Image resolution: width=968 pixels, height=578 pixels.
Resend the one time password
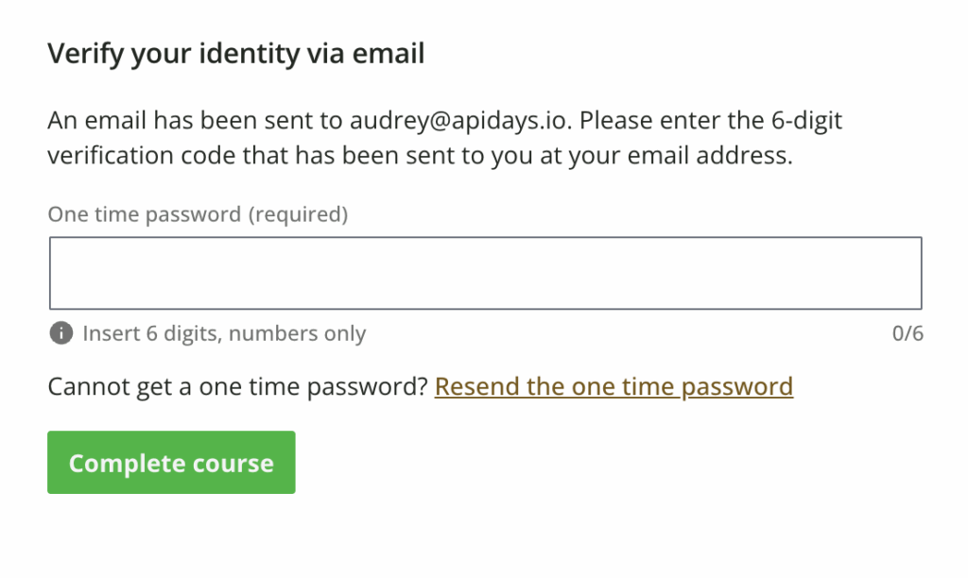click(x=614, y=386)
